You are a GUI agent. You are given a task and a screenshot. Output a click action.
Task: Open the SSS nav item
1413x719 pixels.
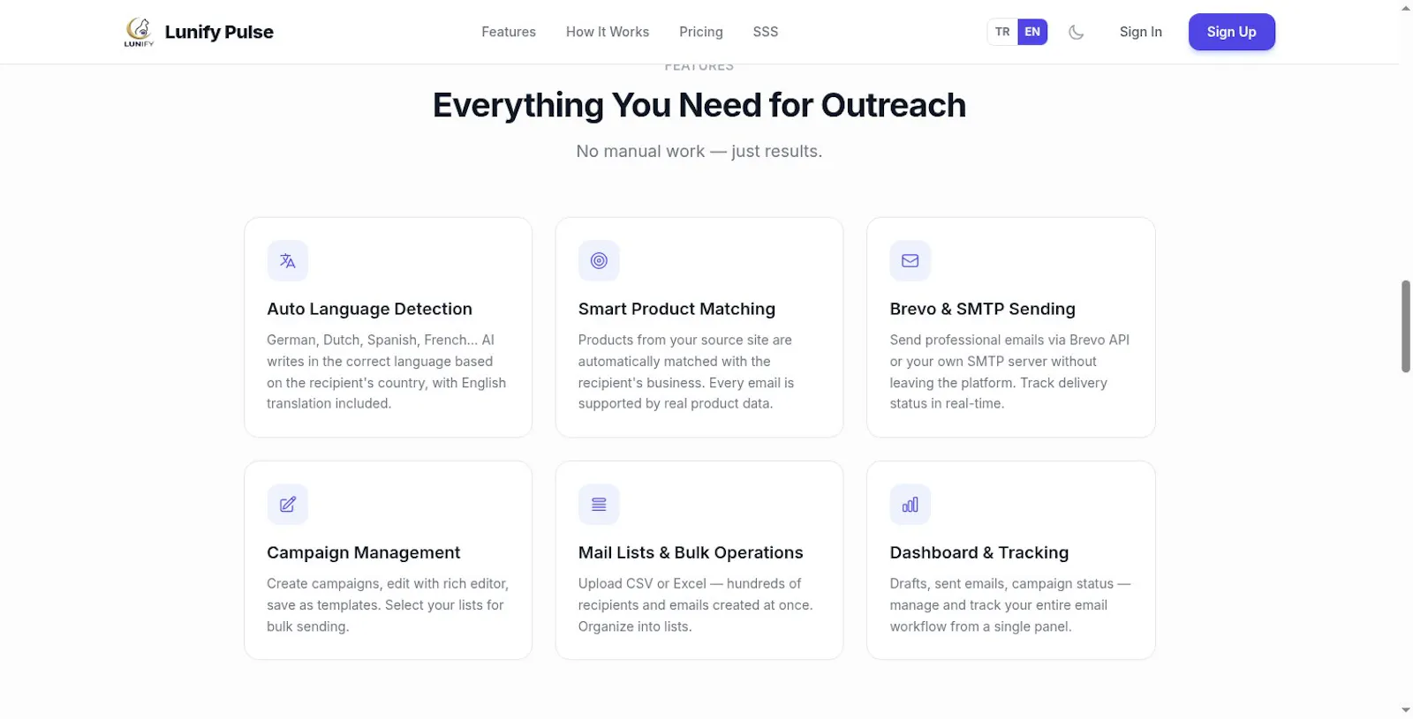point(766,32)
